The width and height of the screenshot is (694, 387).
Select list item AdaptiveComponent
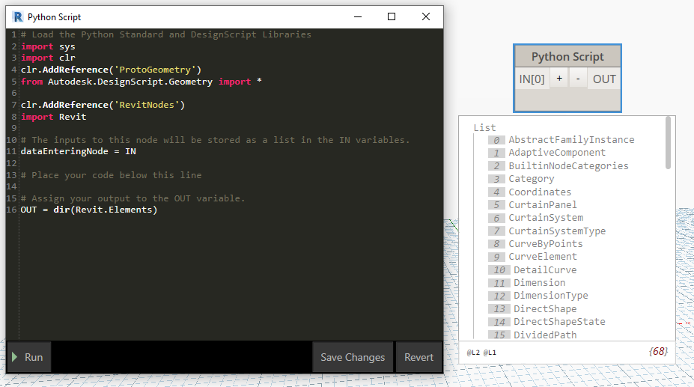(x=557, y=153)
